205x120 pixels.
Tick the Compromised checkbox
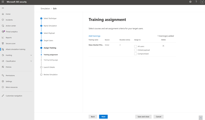click(x=136, y=54)
